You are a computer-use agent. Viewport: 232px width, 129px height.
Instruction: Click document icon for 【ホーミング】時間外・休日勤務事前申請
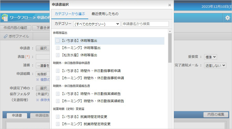[58, 78]
